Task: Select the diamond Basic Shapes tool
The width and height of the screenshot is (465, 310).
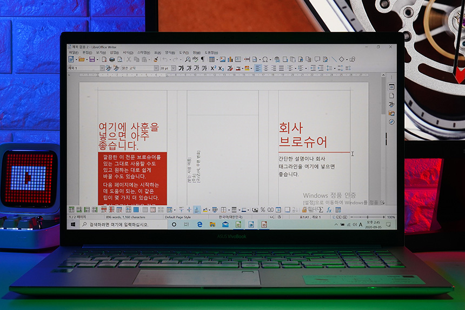Action: [342, 60]
